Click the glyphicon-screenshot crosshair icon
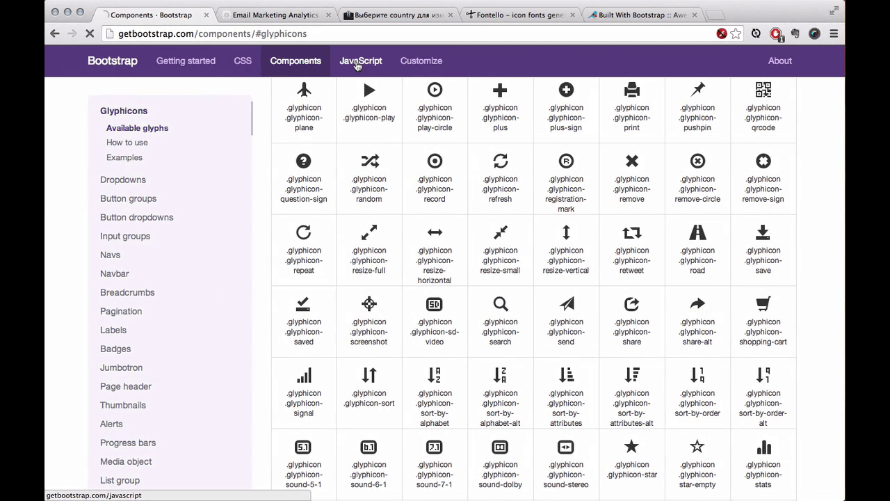 [x=369, y=304]
